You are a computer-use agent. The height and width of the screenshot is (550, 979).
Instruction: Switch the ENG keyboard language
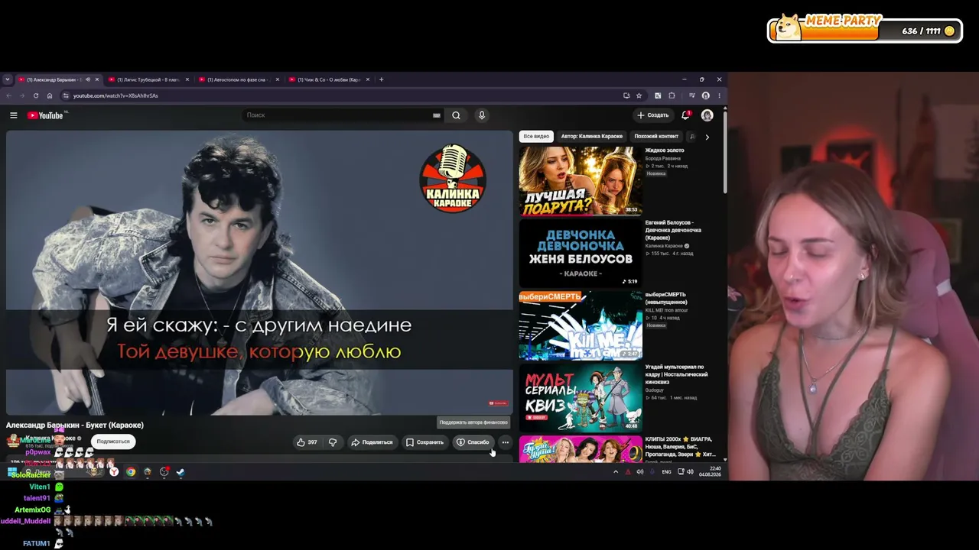coord(666,472)
